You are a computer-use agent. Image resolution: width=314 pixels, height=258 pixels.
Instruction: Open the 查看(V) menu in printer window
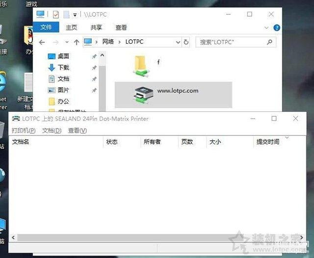(x=78, y=130)
